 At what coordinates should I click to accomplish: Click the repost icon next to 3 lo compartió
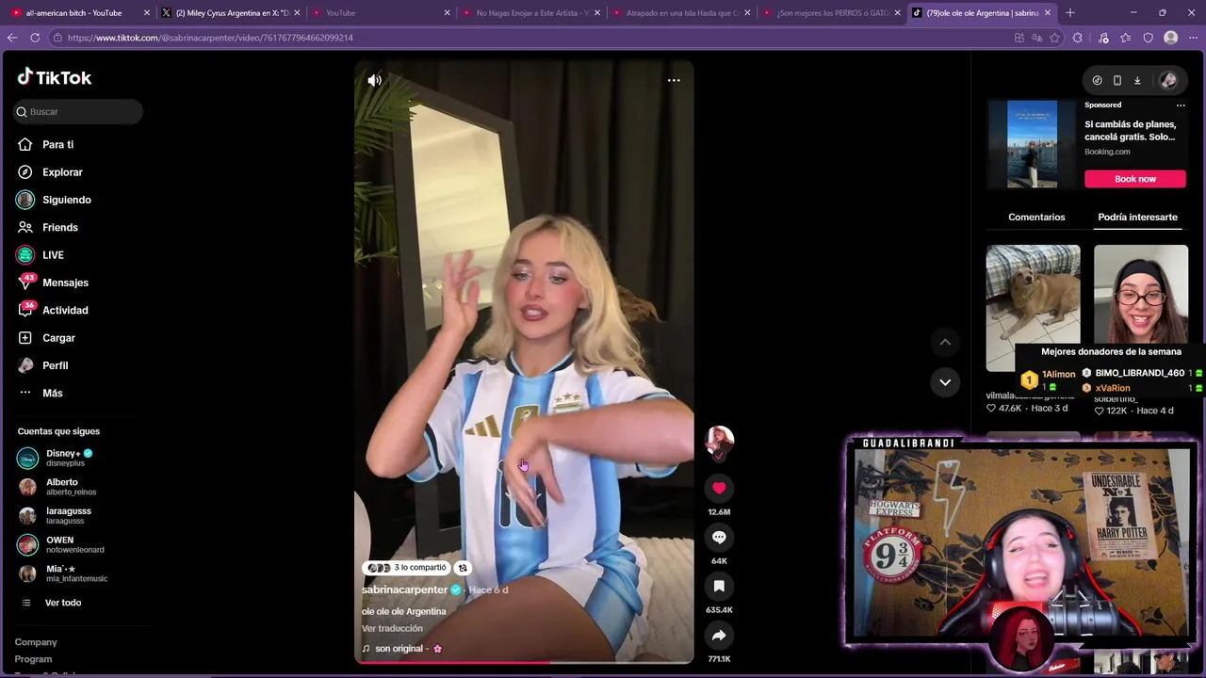click(463, 568)
